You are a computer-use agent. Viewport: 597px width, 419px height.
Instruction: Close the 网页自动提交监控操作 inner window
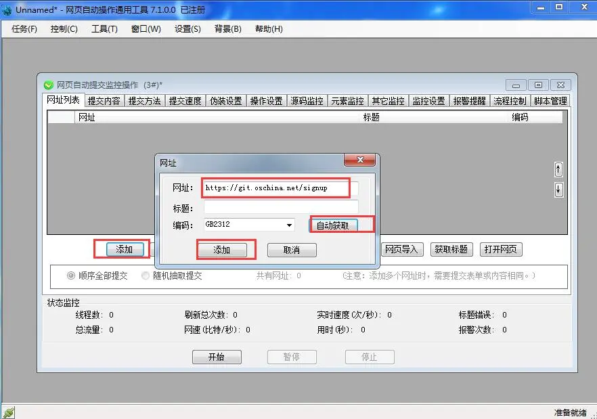[x=561, y=85]
